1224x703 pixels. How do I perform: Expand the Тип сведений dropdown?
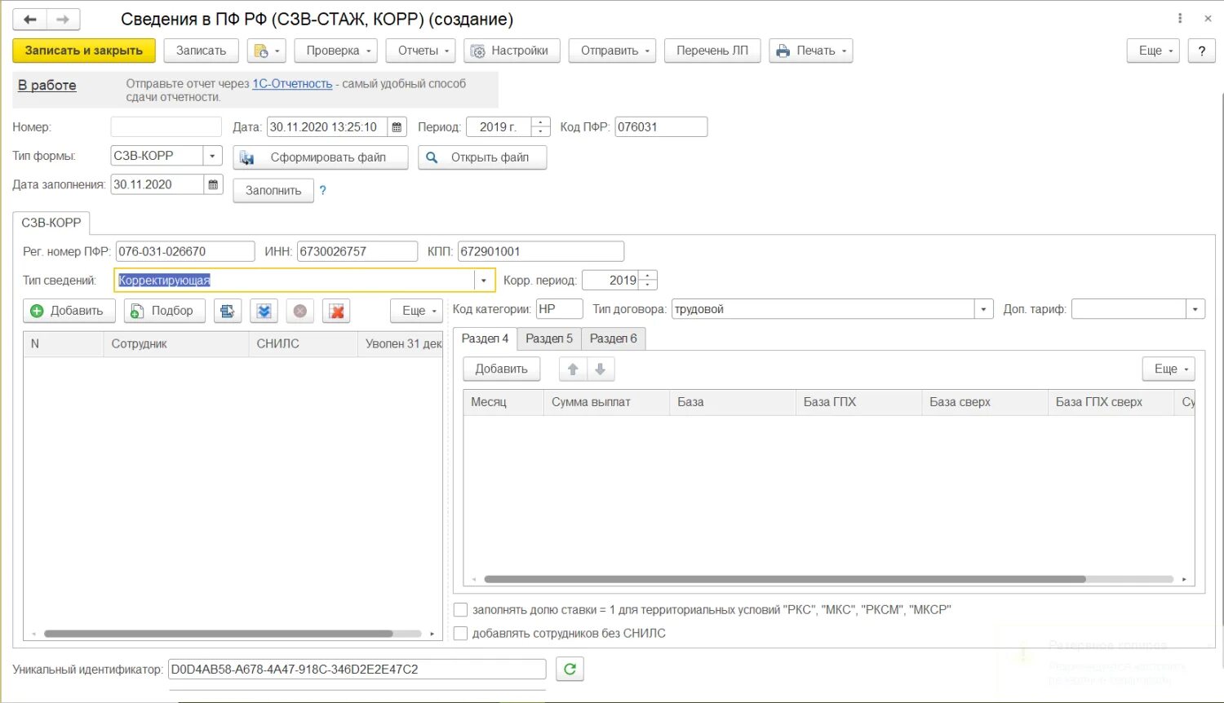(484, 281)
